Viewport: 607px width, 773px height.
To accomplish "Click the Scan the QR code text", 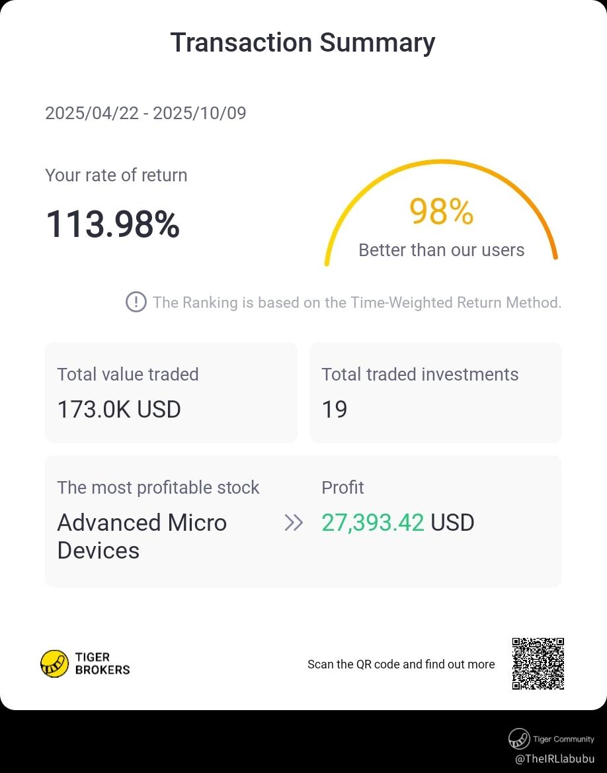I will 401,664.
